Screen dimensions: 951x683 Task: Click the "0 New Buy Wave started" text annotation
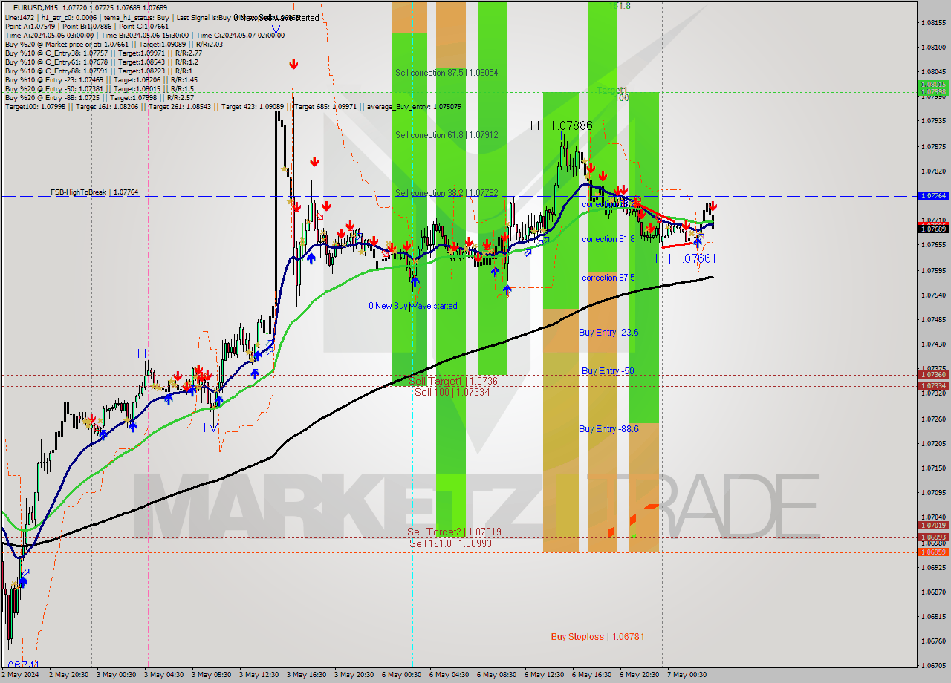(413, 305)
